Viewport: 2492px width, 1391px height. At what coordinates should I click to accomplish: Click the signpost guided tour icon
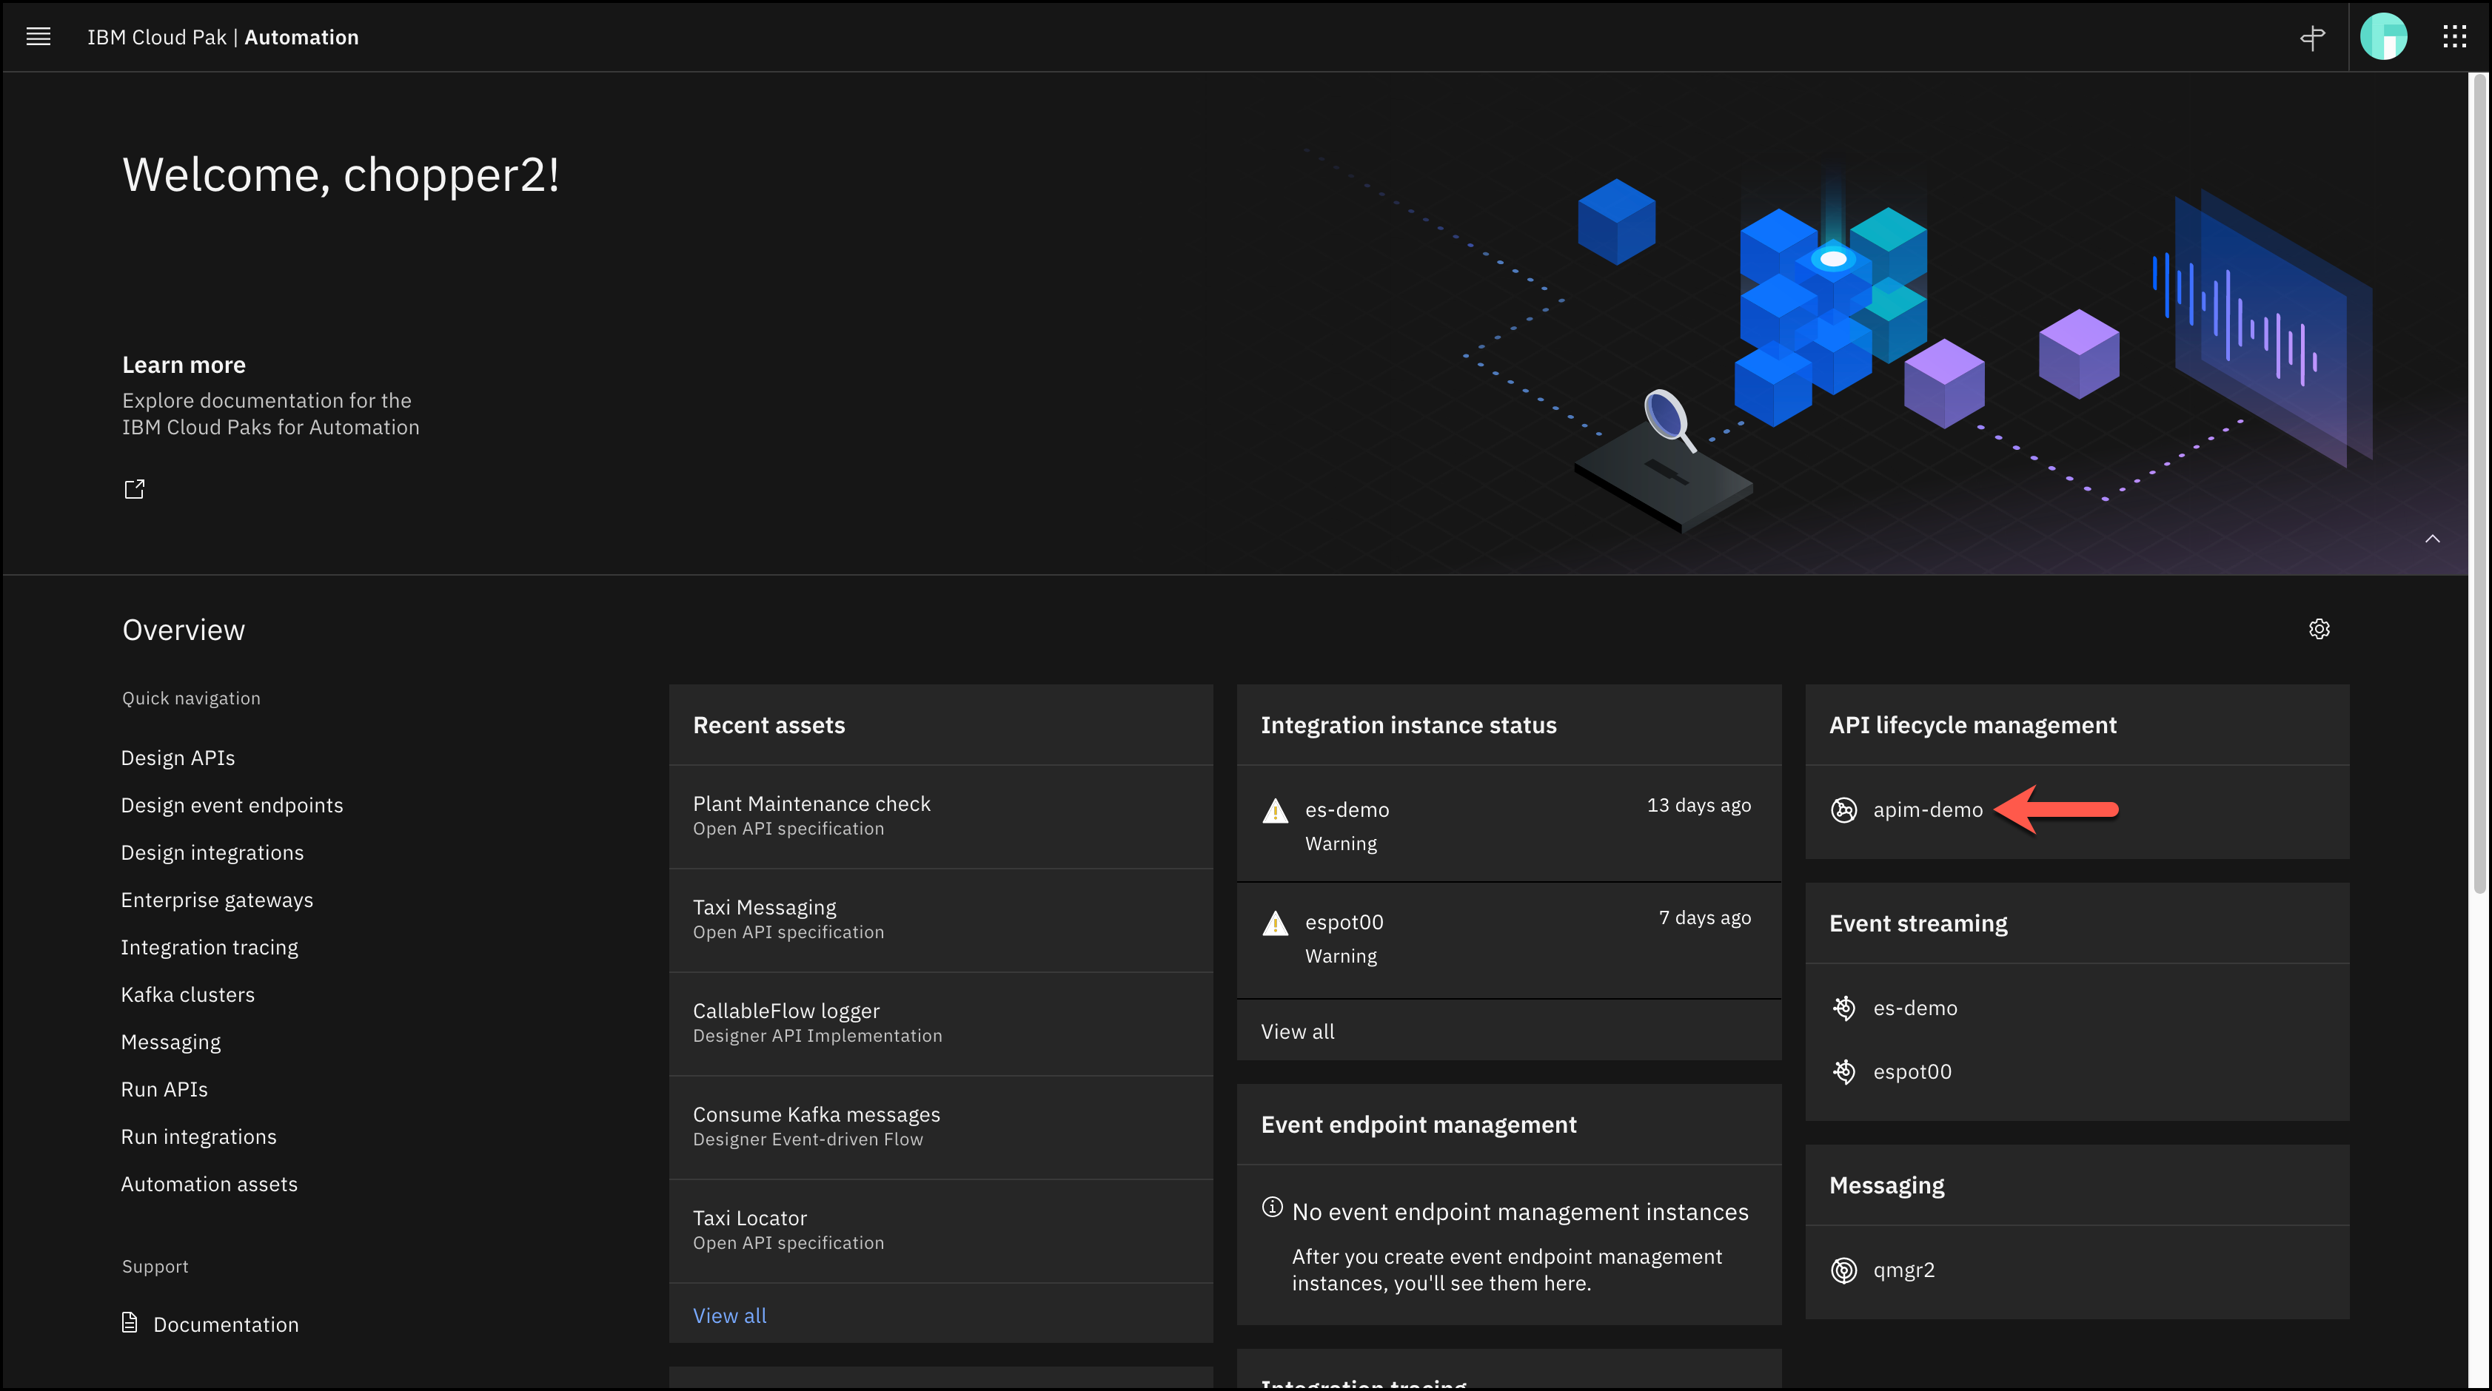coord(2313,37)
